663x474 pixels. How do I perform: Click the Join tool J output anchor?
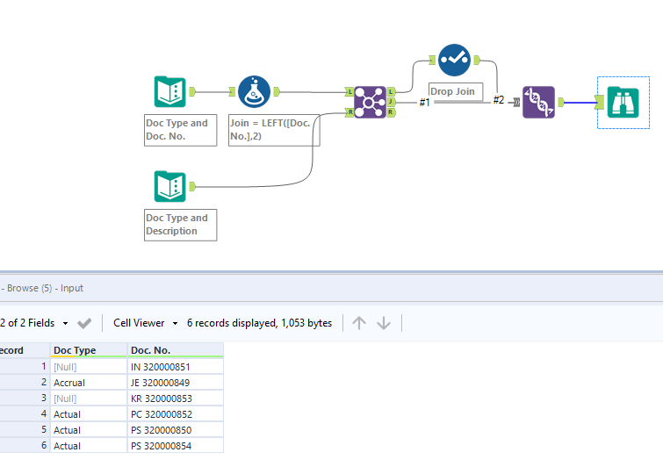[391, 102]
